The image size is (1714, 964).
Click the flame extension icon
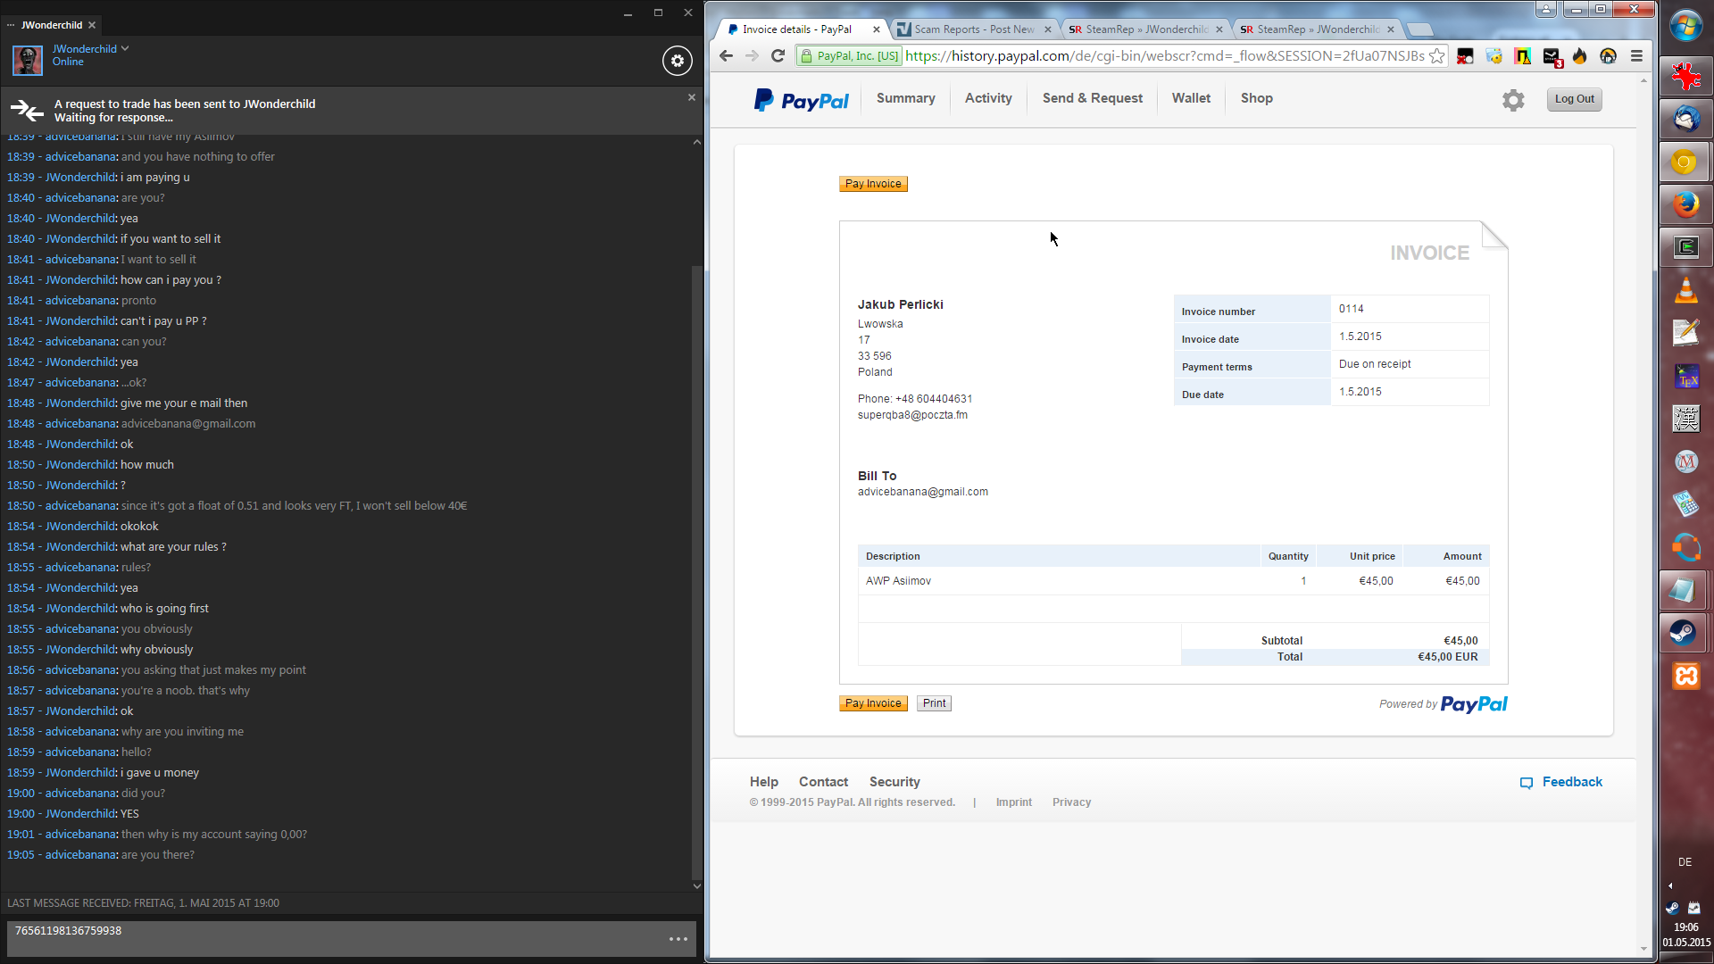click(1579, 56)
